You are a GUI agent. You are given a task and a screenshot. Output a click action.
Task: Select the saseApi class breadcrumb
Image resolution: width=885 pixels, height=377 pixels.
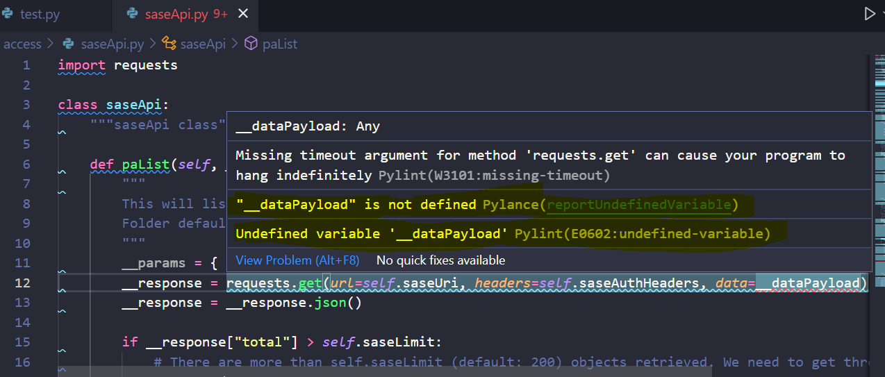click(202, 44)
